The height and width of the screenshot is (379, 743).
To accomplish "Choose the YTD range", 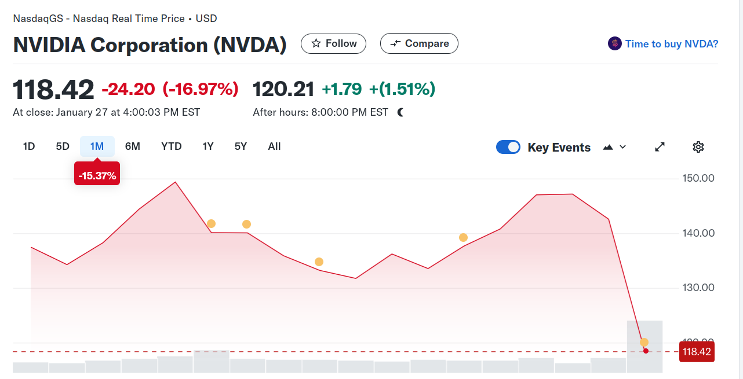I will click(x=172, y=146).
